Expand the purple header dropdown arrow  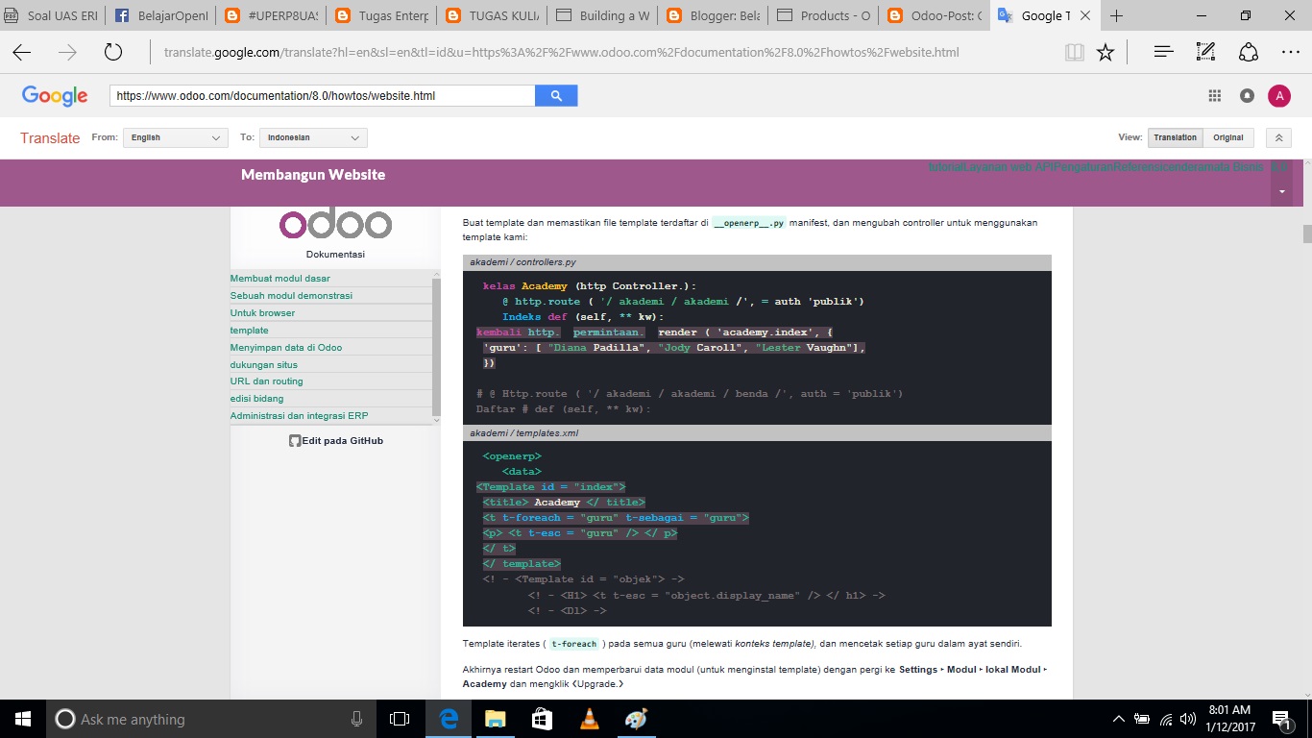point(1281,192)
